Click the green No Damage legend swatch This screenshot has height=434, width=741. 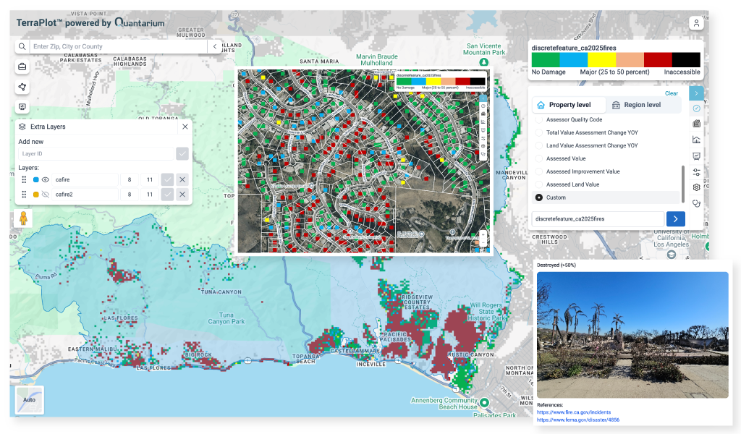click(546, 60)
